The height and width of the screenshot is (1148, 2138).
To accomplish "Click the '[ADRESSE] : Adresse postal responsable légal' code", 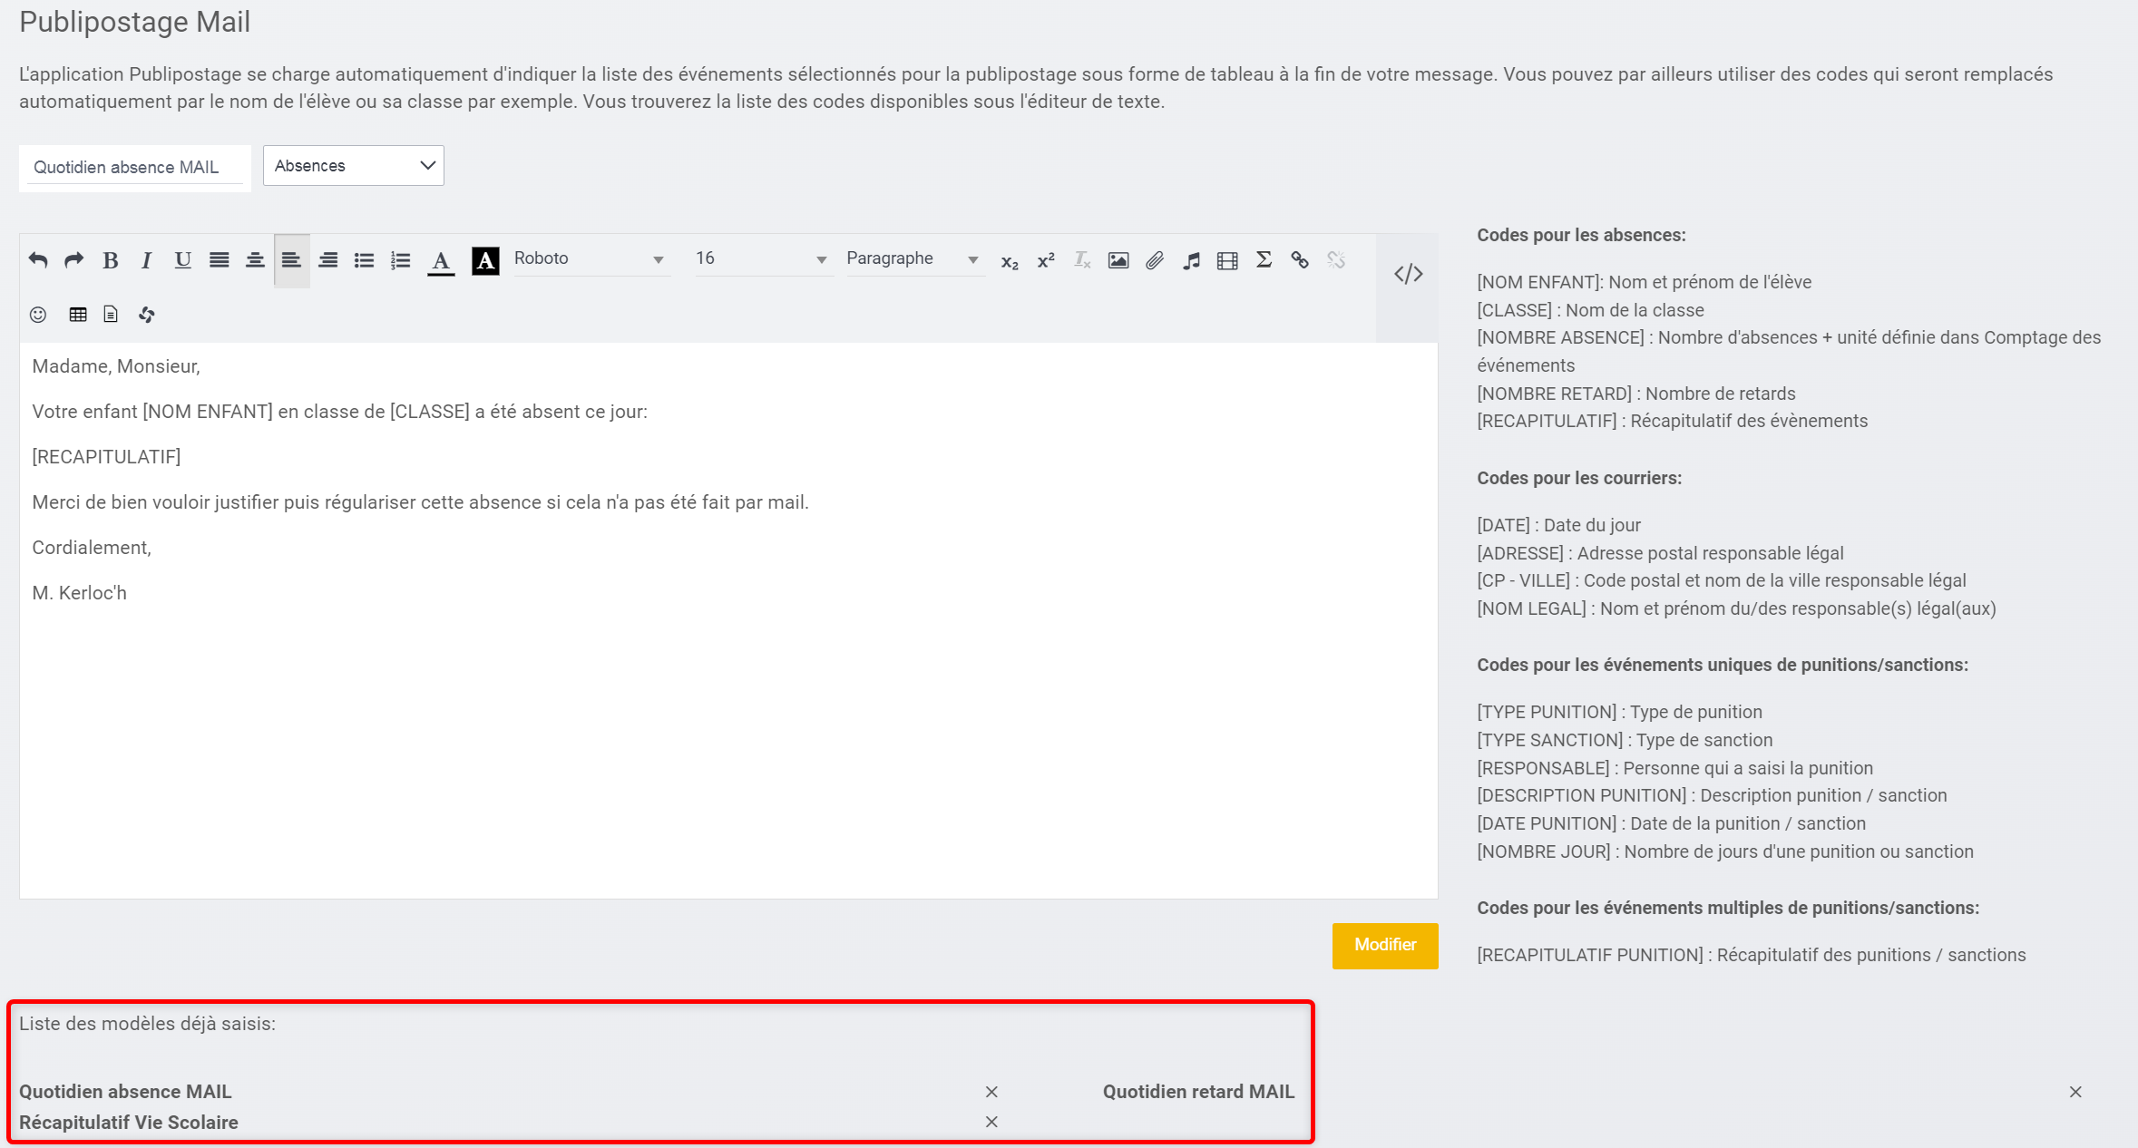I will point(1660,553).
